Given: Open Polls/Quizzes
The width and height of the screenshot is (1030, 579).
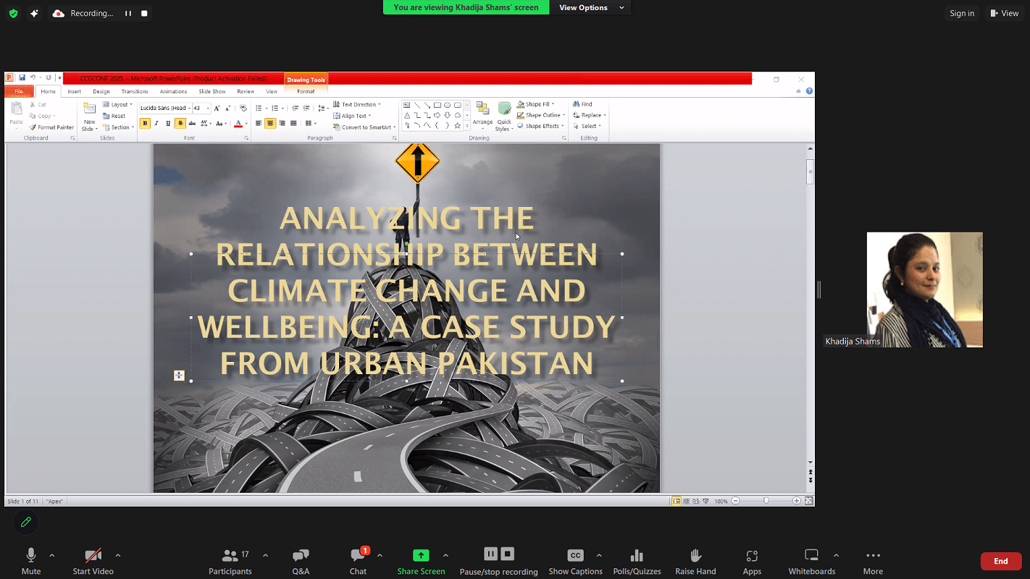Looking at the screenshot, I should (637, 556).
